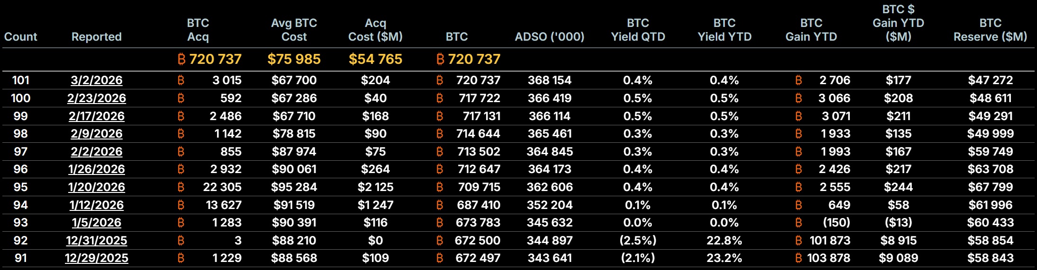Select the $54 765 total acquisition cost
The width and height of the screenshot is (1037, 270).
pyautogui.click(x=375, y=59)
